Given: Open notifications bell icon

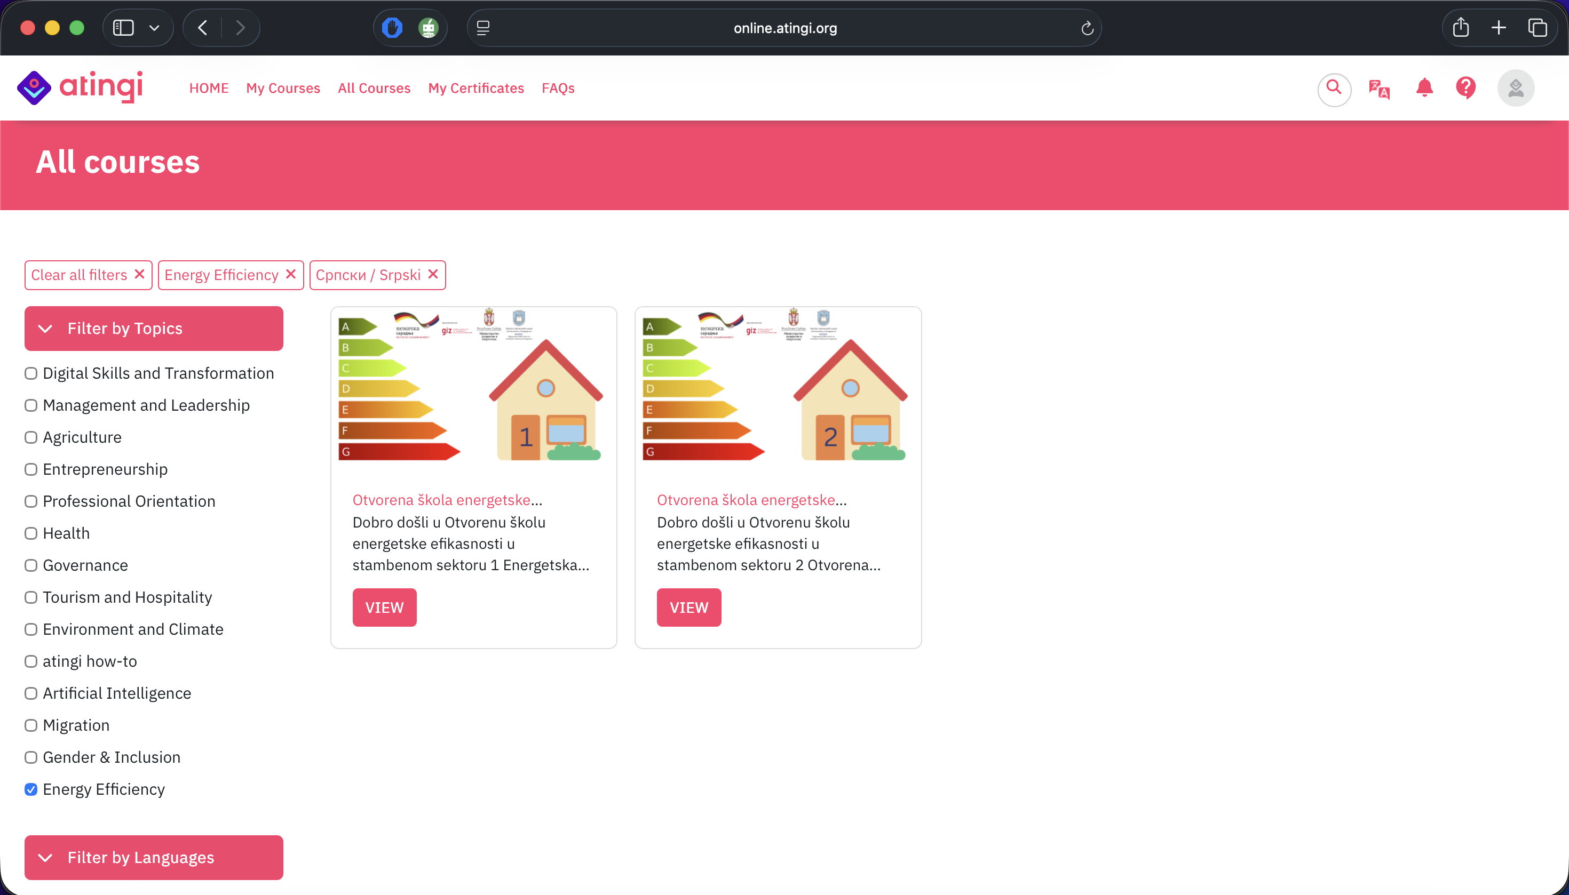Looking at the screenshot, I should coord(1424,88).
